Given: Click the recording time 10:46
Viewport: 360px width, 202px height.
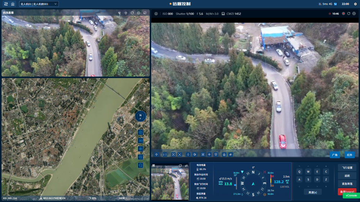Looking at the screenshot, I should coord(336,14).
